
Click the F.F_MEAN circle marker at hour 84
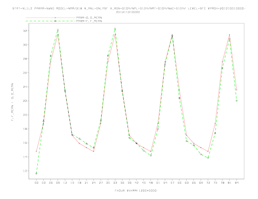pos(236,101)
